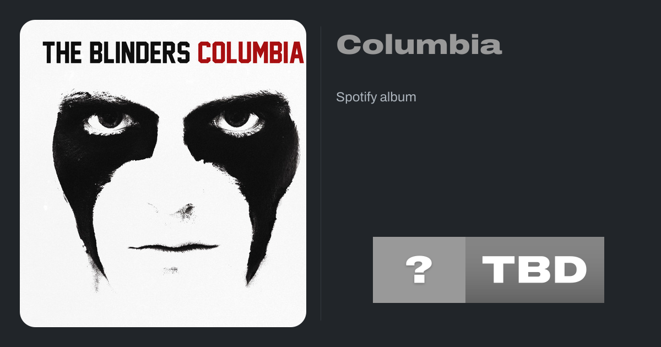
Task: Click the chin mark below the mouth
Action: coord(171,270)
